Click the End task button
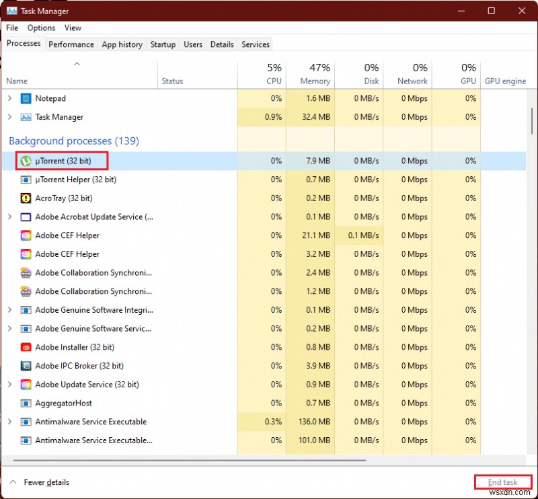 pyautogui.click(x=502, y=482)
